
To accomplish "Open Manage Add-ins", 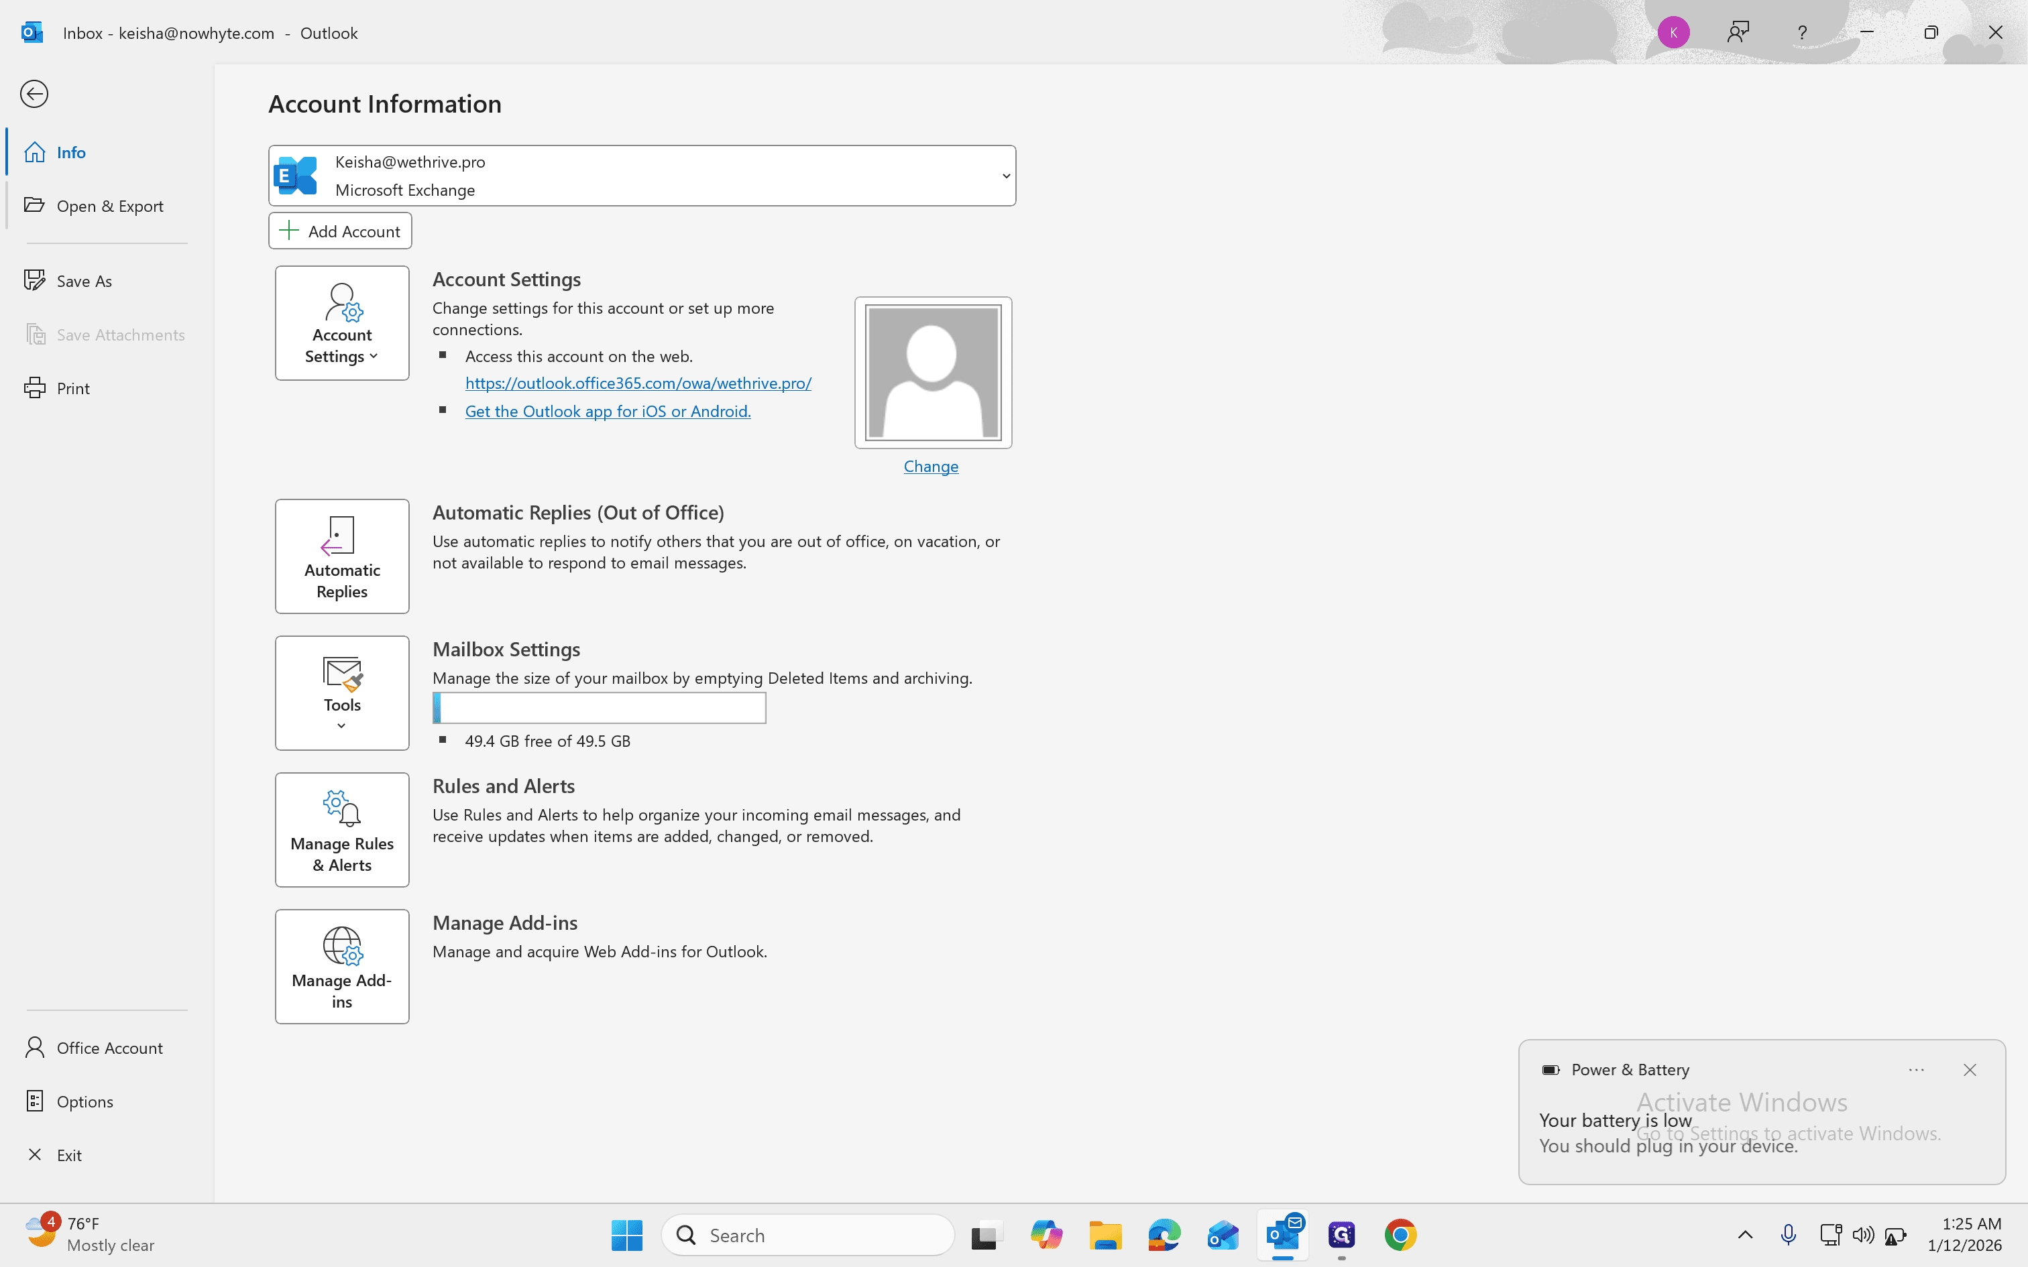I will click(x=342, y=966).
